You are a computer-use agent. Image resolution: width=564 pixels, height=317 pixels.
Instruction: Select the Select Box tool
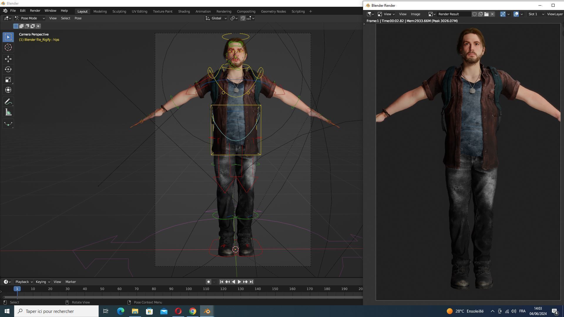tap(8, 37)
